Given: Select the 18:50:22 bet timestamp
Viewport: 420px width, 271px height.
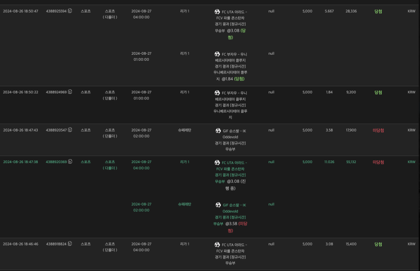Looking at the screenshot, I should 21,92.
